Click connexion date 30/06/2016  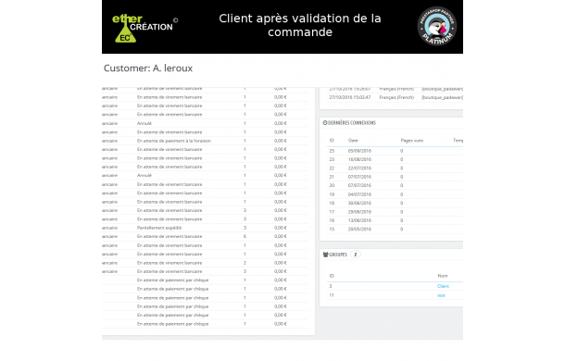[359, 204]
